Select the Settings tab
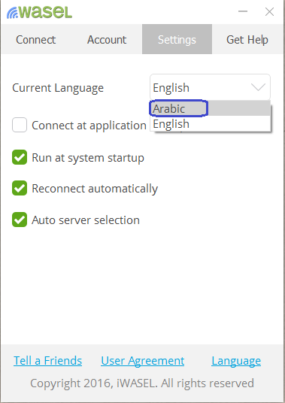285x403 pixels. [177, 39]
